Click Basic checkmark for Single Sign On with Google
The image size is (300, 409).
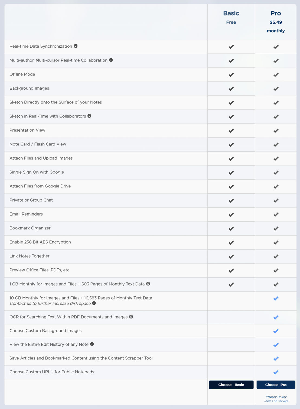tap(231, 173)
